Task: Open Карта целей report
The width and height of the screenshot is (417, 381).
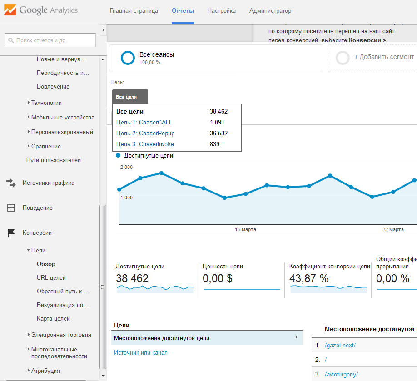Action: pos(53,318)
